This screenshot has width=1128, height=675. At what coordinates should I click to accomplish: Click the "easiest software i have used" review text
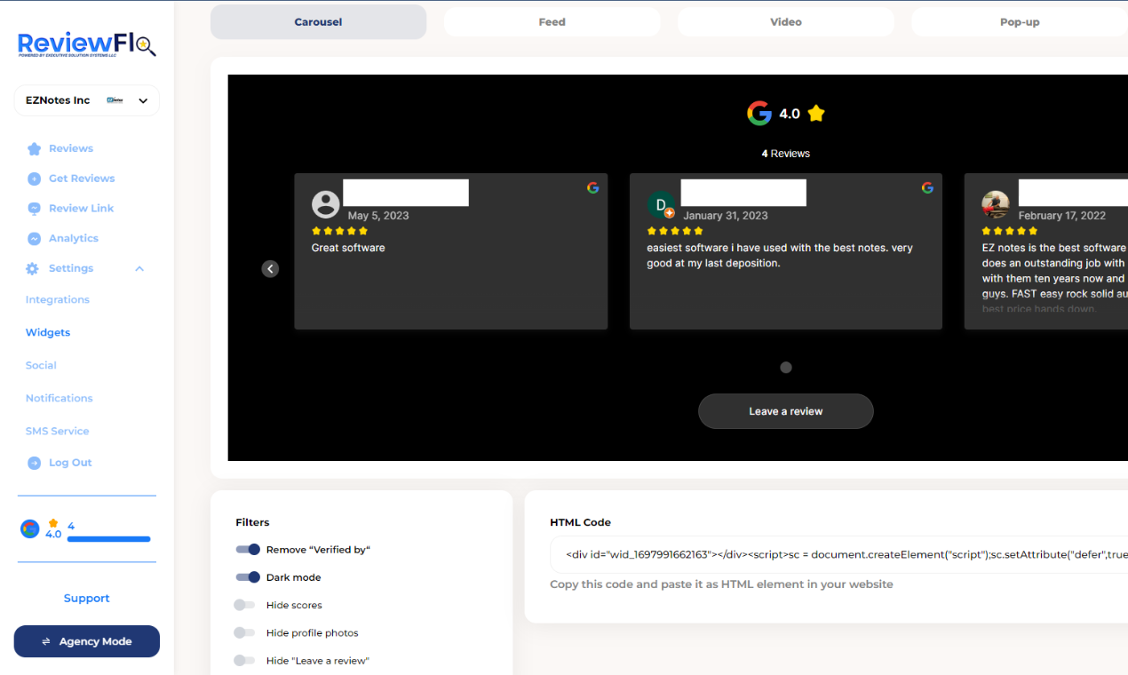pos(780,256)
